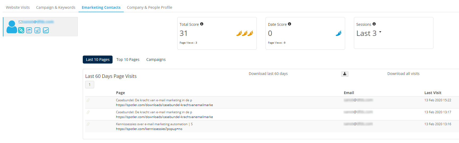The image size is (459, 143).
Task: Click the Total Score info icon
Action: point(202,24)
